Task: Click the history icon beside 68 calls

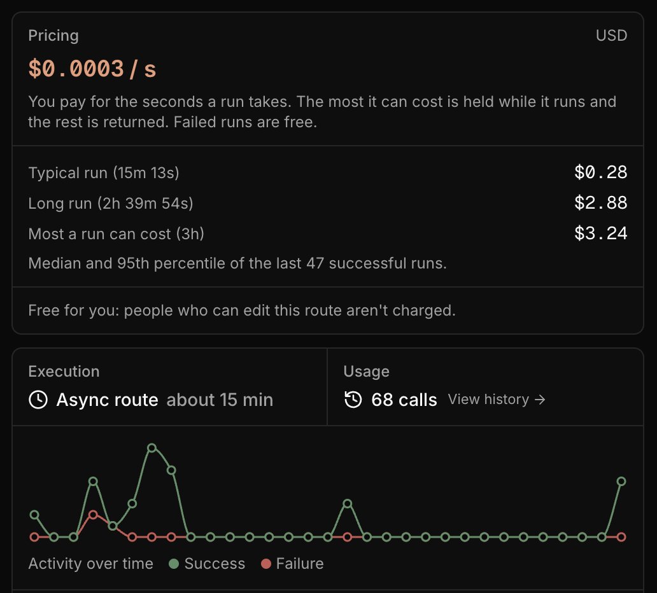Action: tap(353, 400)
